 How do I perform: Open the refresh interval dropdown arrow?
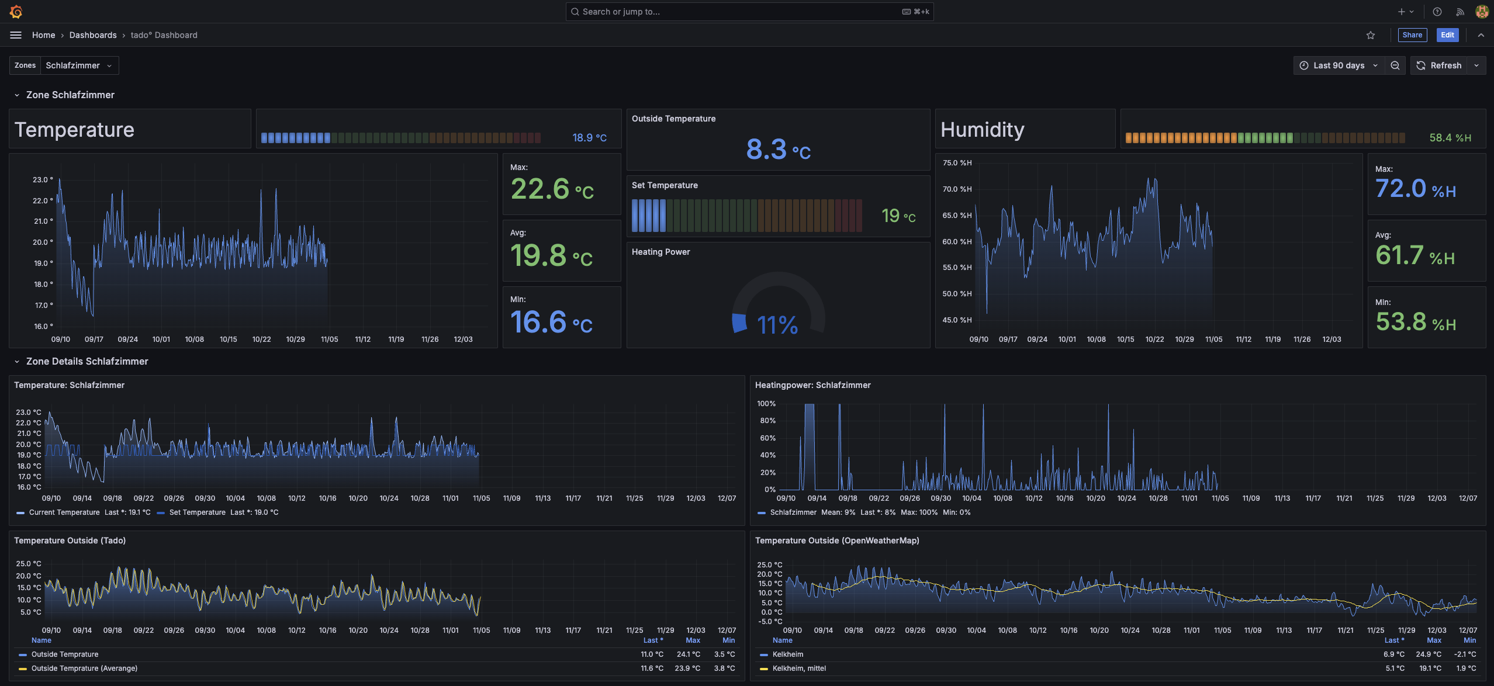coord(1477,65)
